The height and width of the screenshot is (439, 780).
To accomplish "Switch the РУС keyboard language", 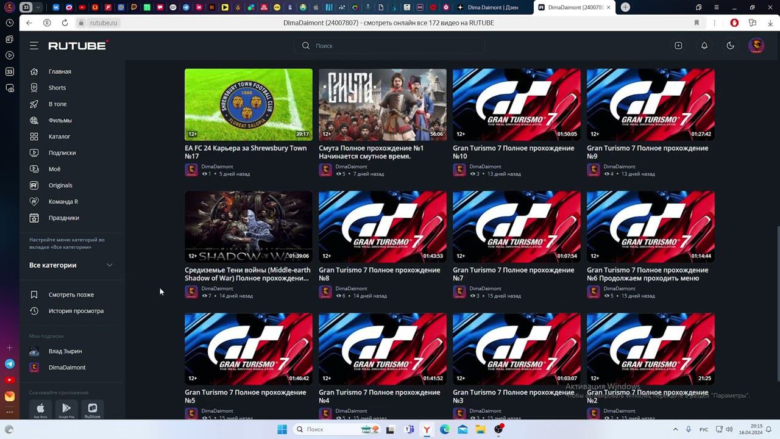I will (x=704, y=429).
